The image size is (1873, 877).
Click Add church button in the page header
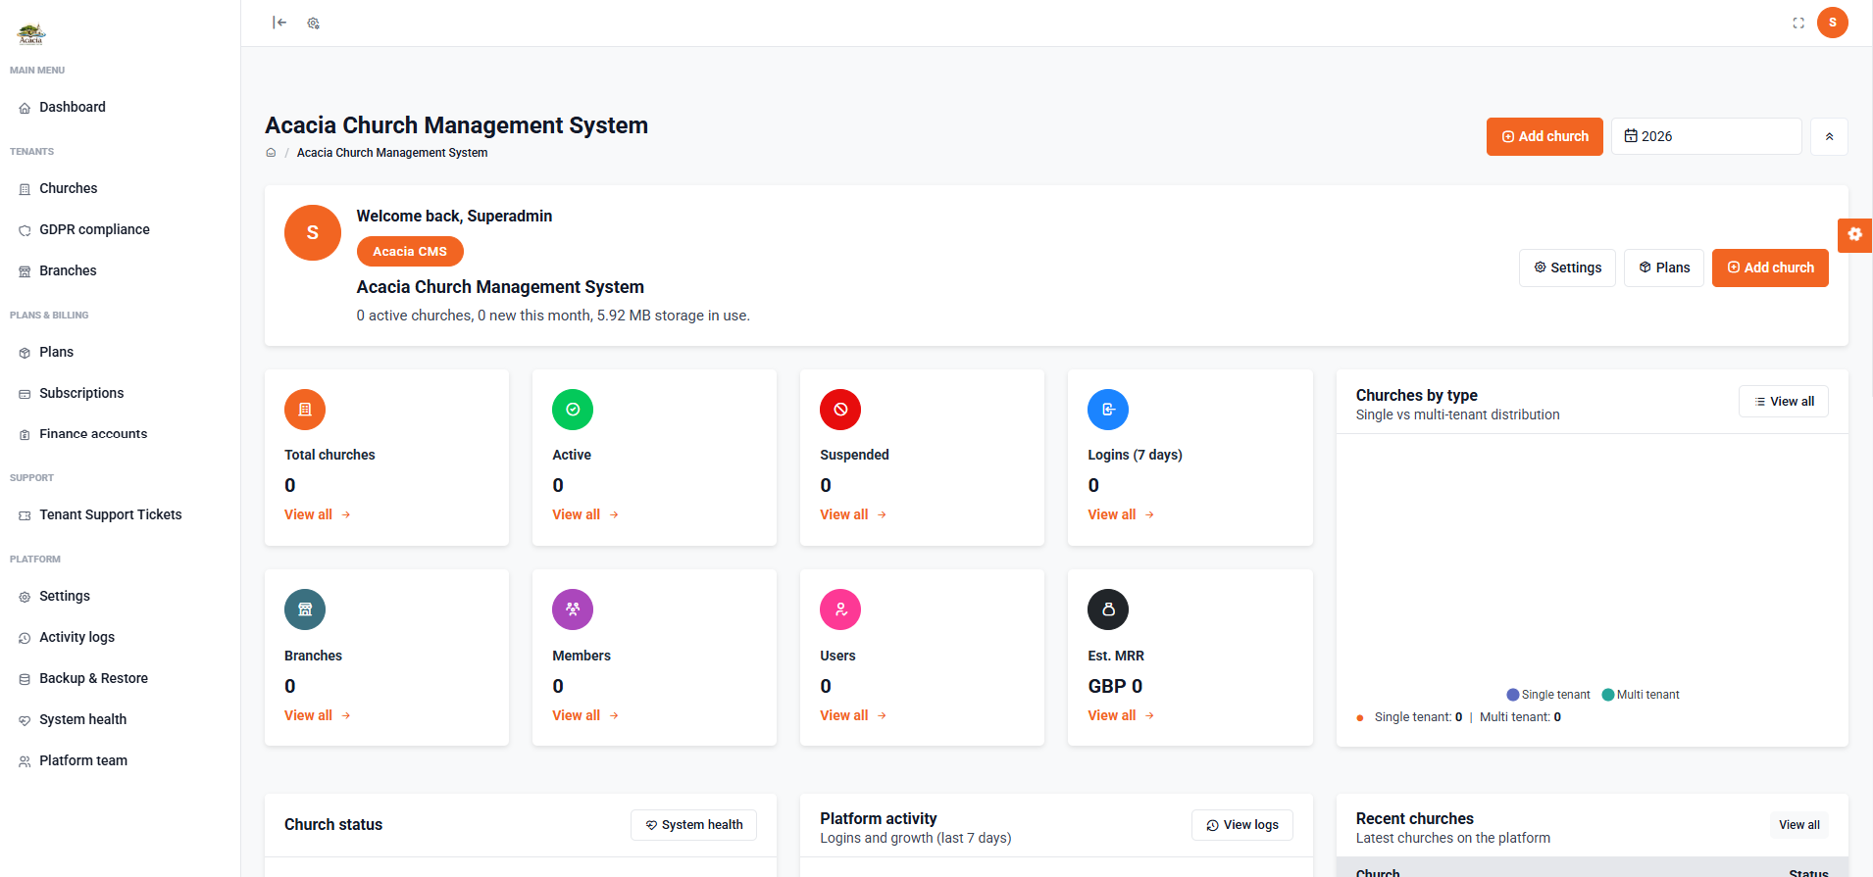tap(1544, 136)
